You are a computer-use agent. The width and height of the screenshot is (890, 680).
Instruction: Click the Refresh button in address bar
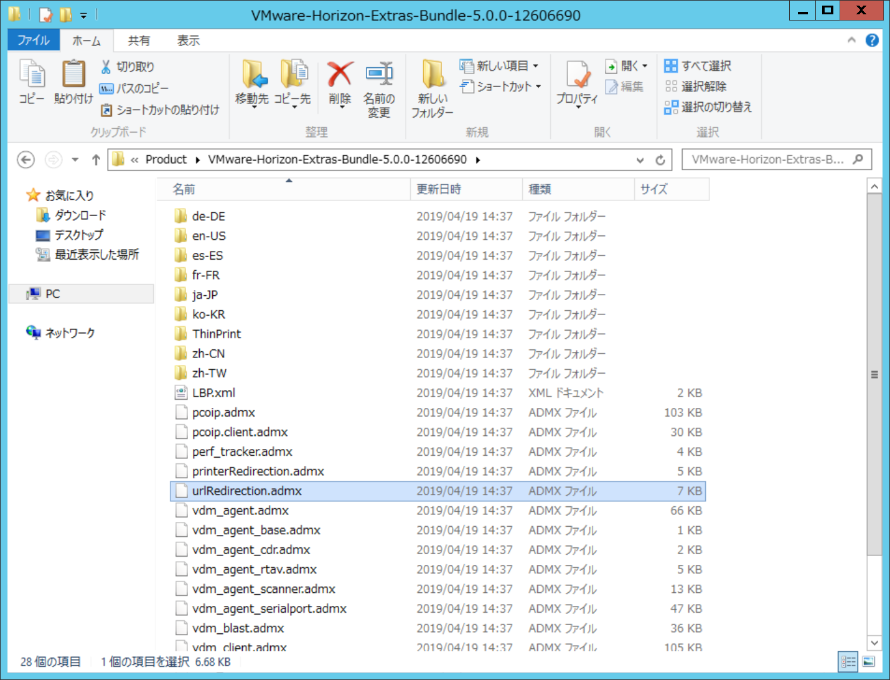click(x=660, y=160)
